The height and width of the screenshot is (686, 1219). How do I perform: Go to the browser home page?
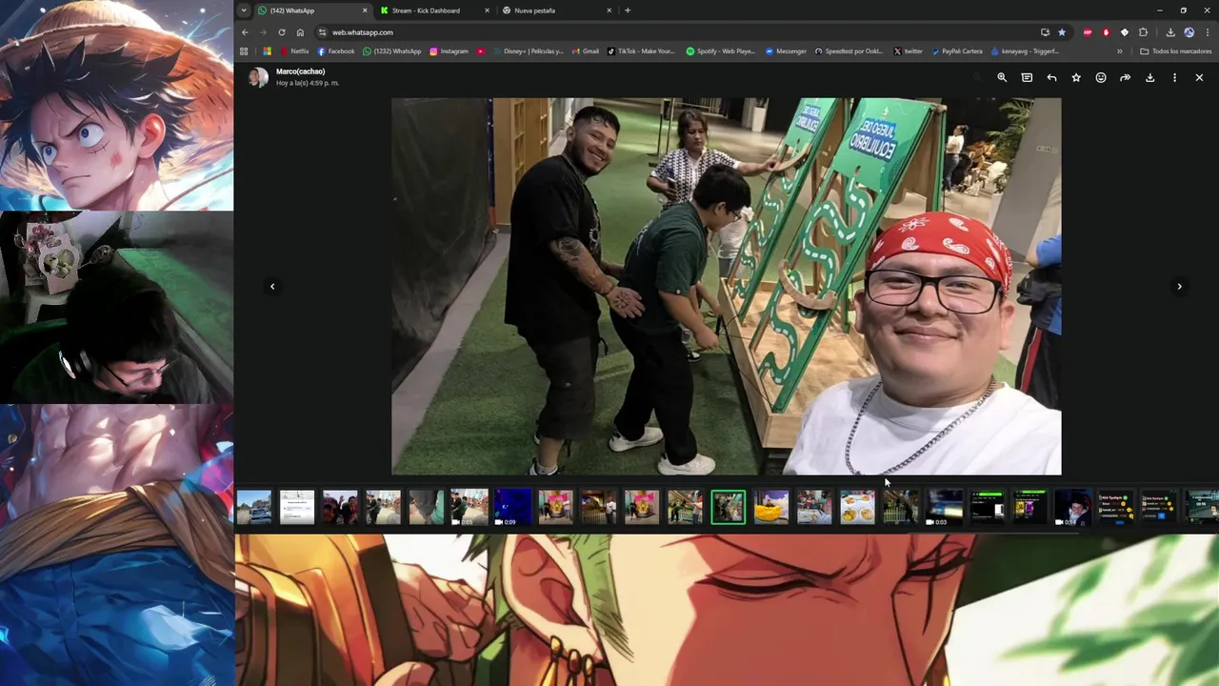[300, 32]
